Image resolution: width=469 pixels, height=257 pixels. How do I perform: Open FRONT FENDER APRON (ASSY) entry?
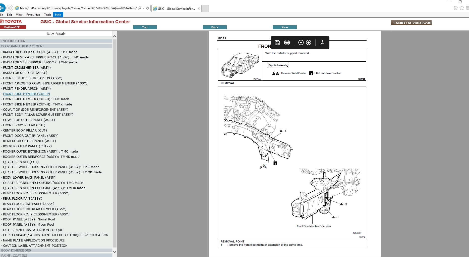click(x=27, y=88)
